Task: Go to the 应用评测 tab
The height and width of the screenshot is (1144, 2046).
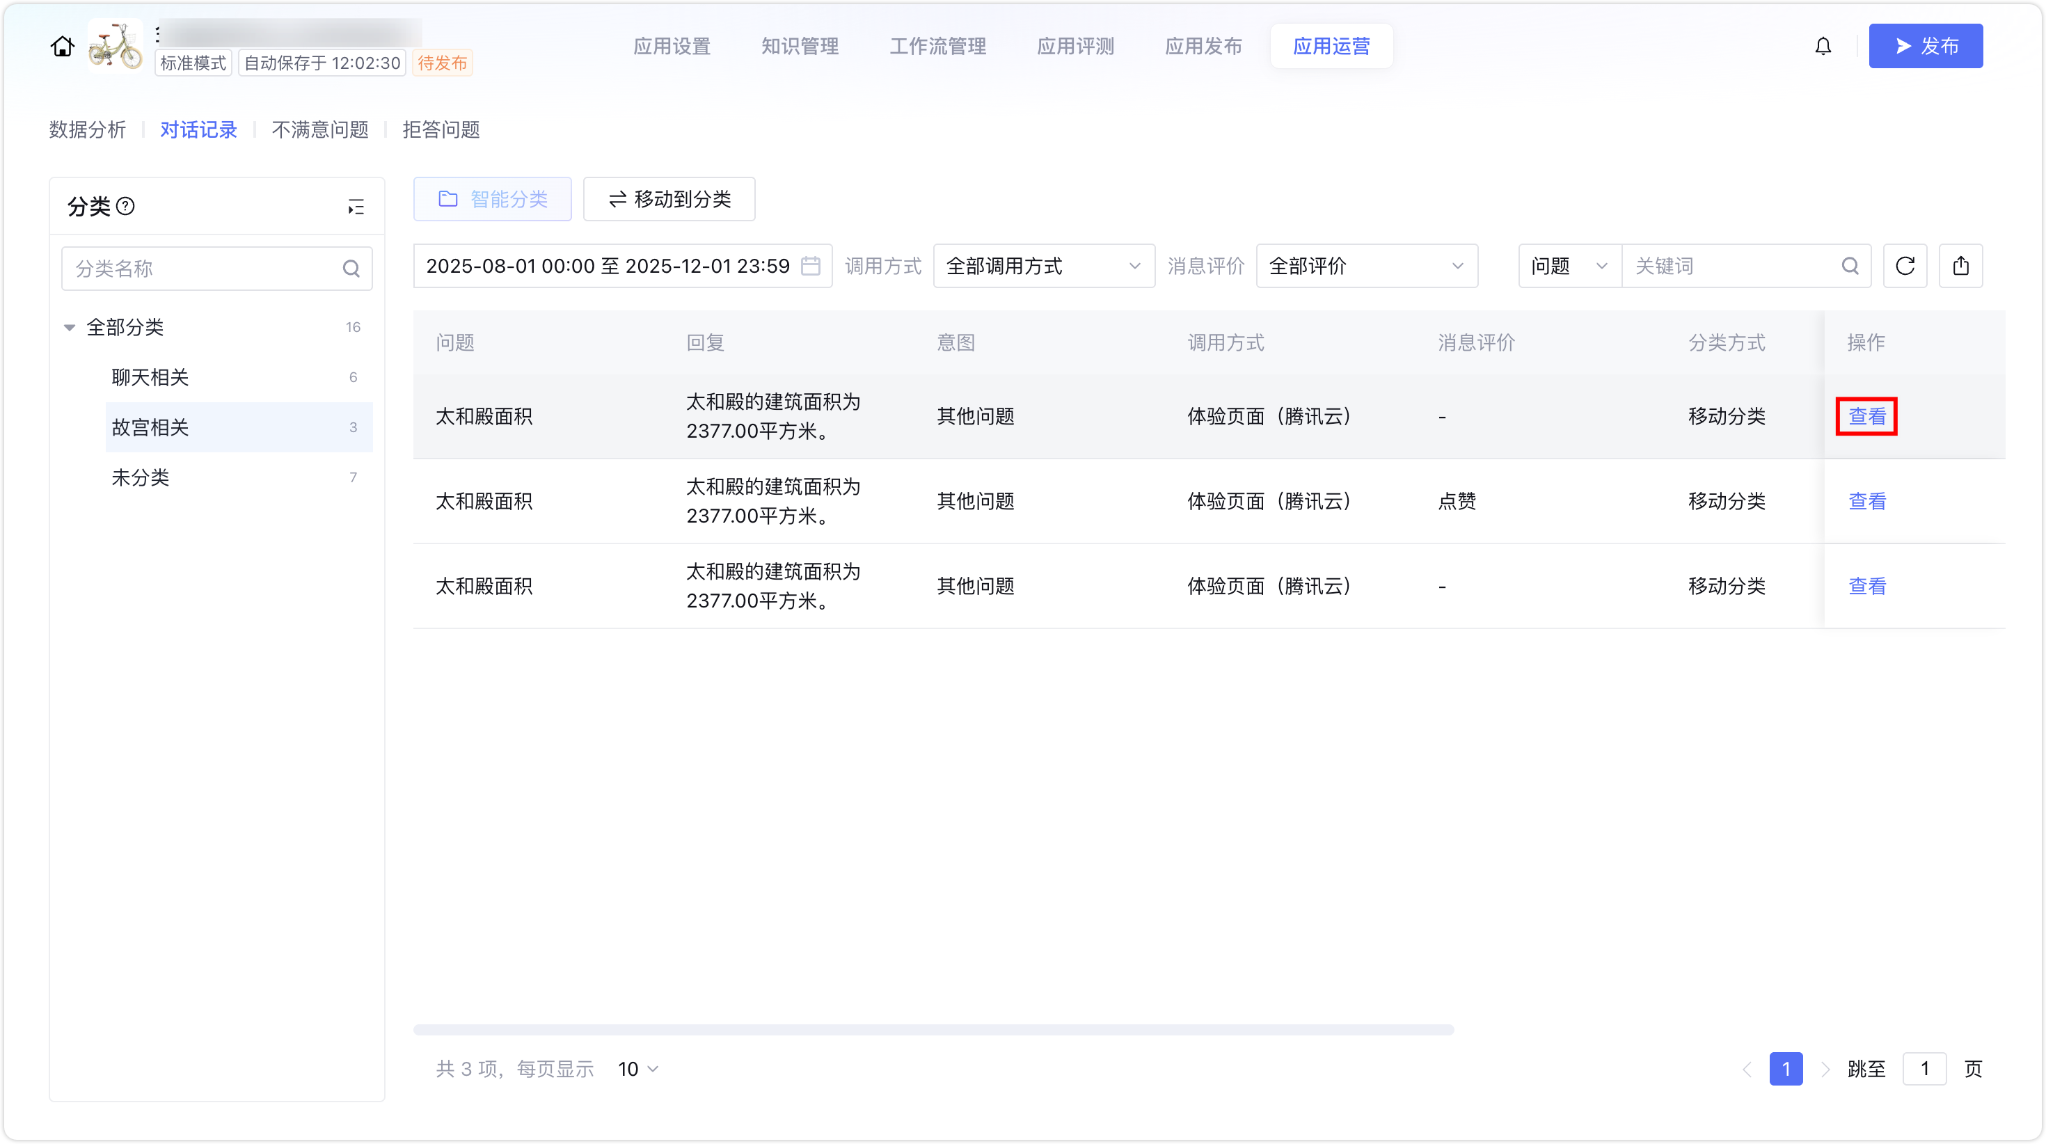Action: coord(1074,47)
